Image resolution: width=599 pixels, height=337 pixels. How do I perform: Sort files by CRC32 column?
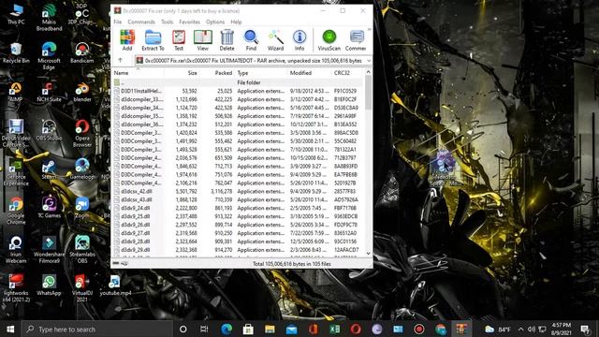tap(347, 73)
